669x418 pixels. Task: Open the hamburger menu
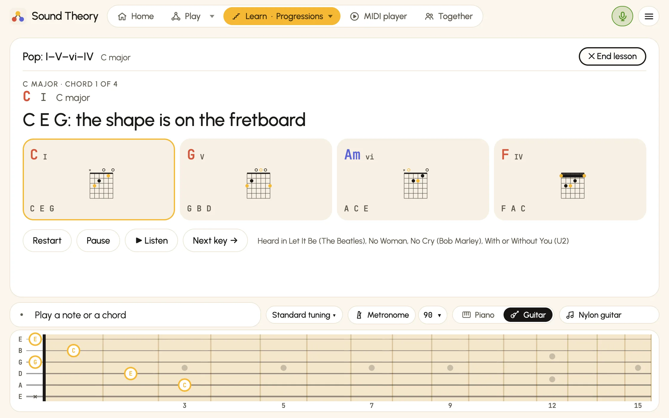click(649, 16)
